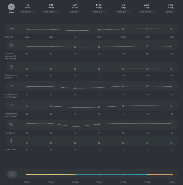Click the Distance data point for Wednesday 13 Sep
183x185 pixels.
coord(147,29)
